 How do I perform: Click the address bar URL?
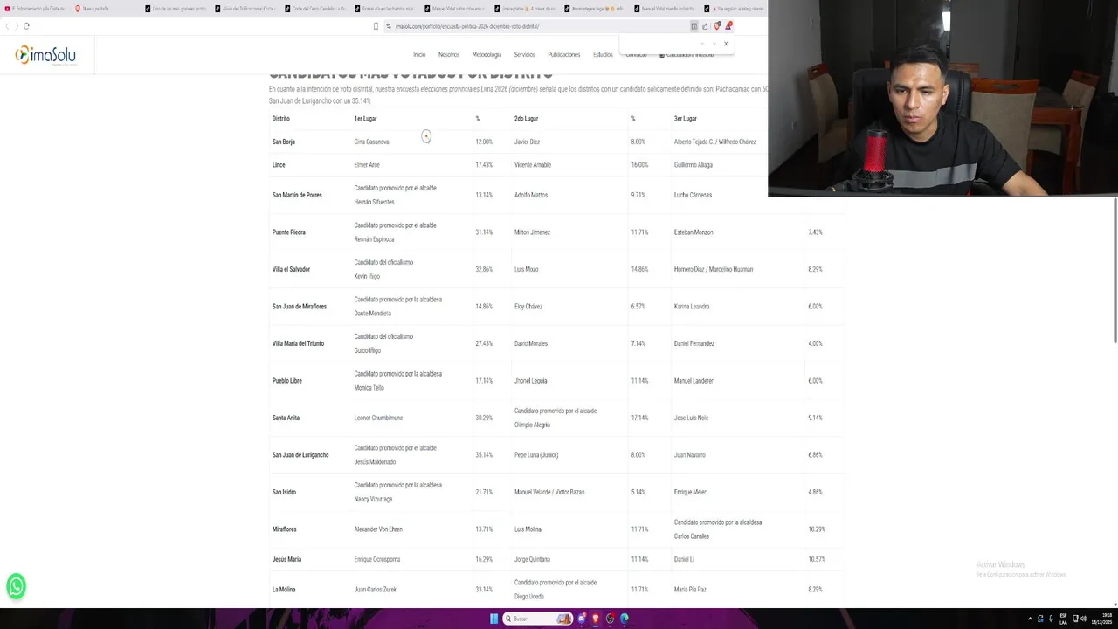[x=467, y=26]
